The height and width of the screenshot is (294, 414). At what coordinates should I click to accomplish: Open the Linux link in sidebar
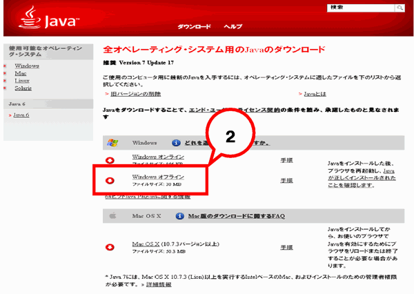click(x=22, y=81)
